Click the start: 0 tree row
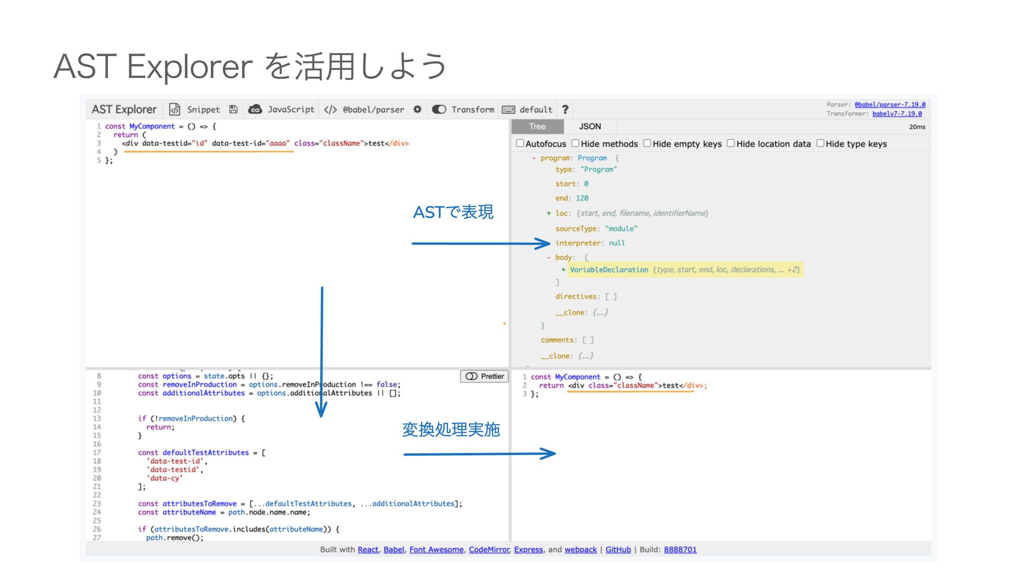Image resolution: width=1017 pixels, height=572 pixels. [x=572, y=184]
